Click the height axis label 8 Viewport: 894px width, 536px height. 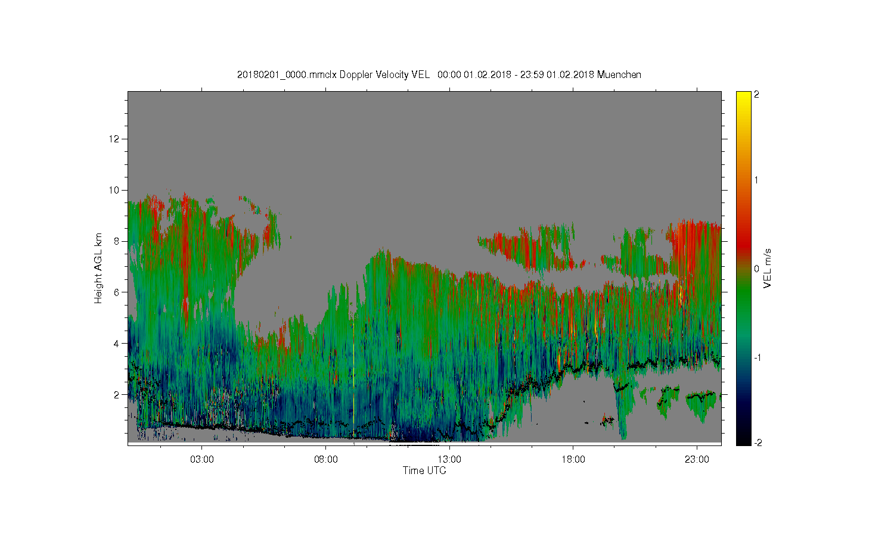point(117,241)
